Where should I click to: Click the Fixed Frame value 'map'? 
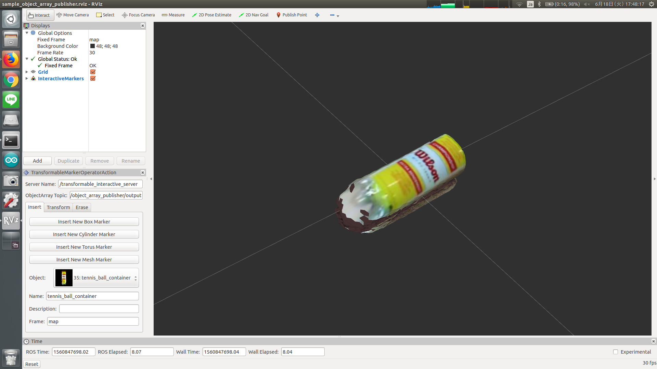(94, 40)
